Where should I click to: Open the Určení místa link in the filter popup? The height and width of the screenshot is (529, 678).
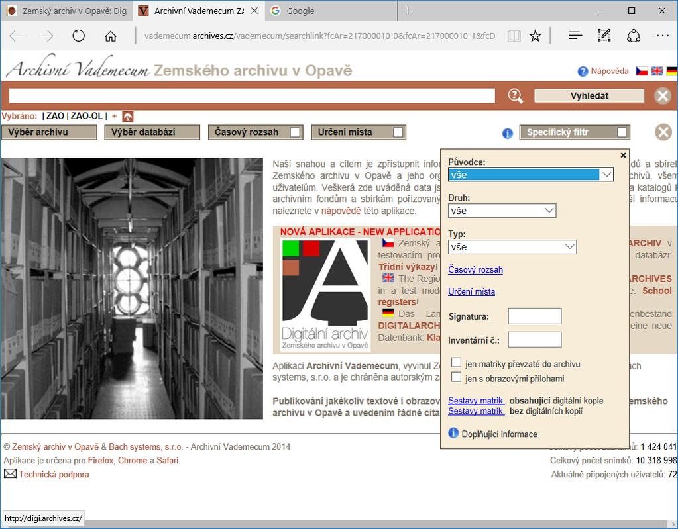point(471,291)
